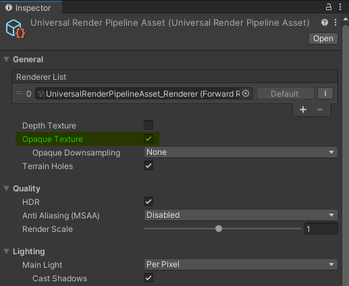Open the asset header's three-dot context menu
The image size is (349, 286).
tap(335, 22)
